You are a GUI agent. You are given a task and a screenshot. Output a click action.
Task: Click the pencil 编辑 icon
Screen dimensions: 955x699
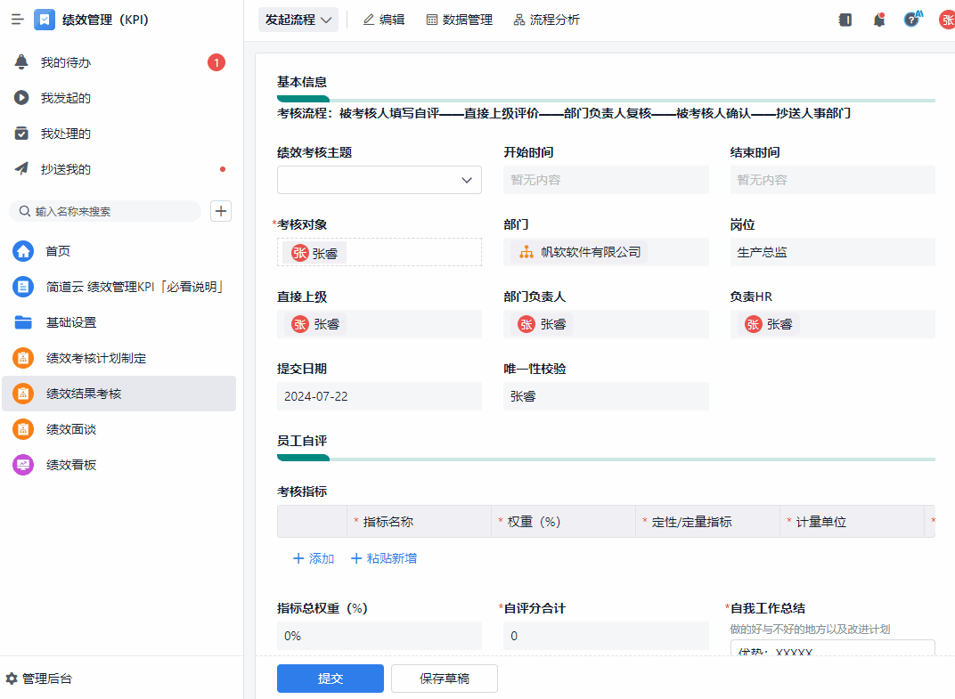[369, 20]
